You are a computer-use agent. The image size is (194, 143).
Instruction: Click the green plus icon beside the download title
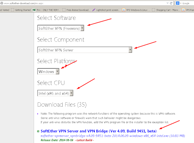tap(38, 131)
